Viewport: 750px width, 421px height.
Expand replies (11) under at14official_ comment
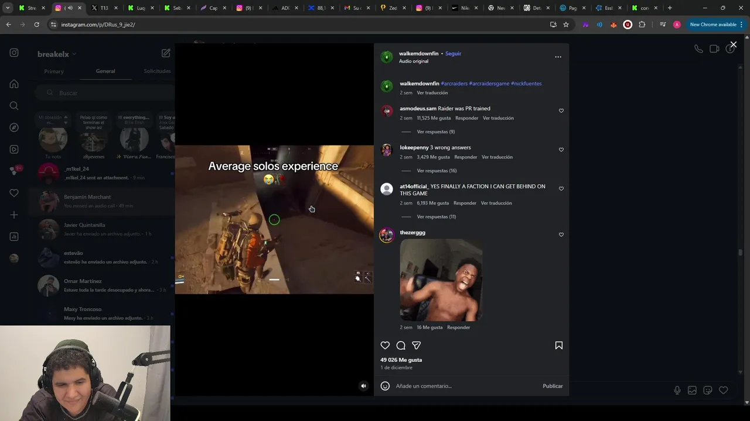pyautogui.click(x=436, y=216)
